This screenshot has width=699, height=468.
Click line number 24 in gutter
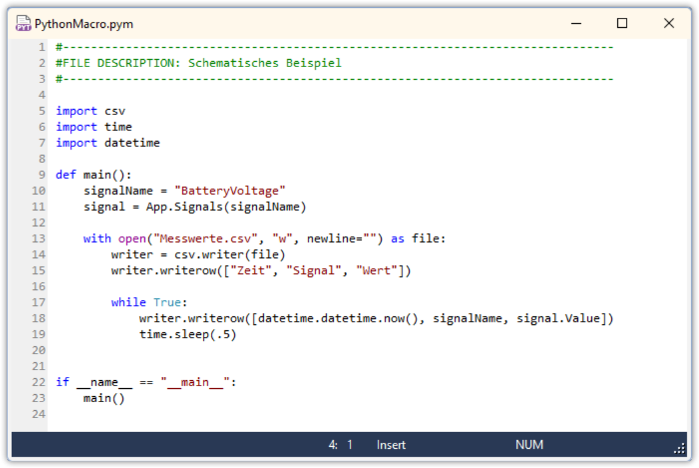[39, 414]
